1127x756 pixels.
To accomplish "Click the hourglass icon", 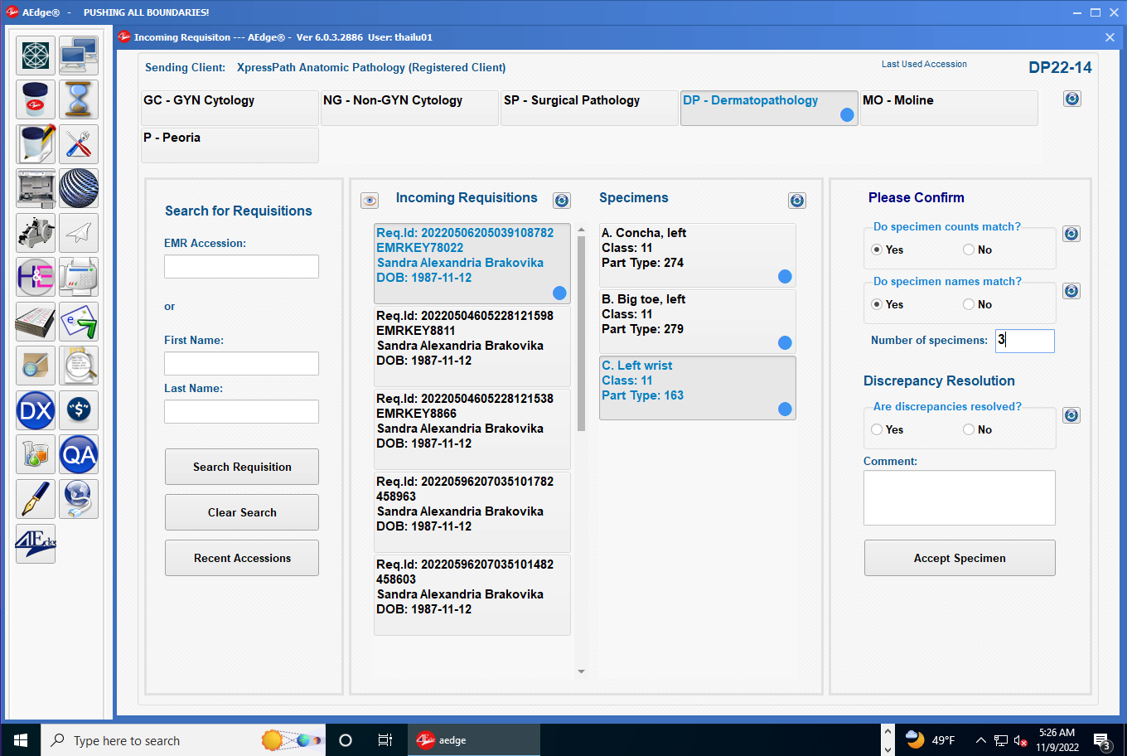I will click(79, 99).
